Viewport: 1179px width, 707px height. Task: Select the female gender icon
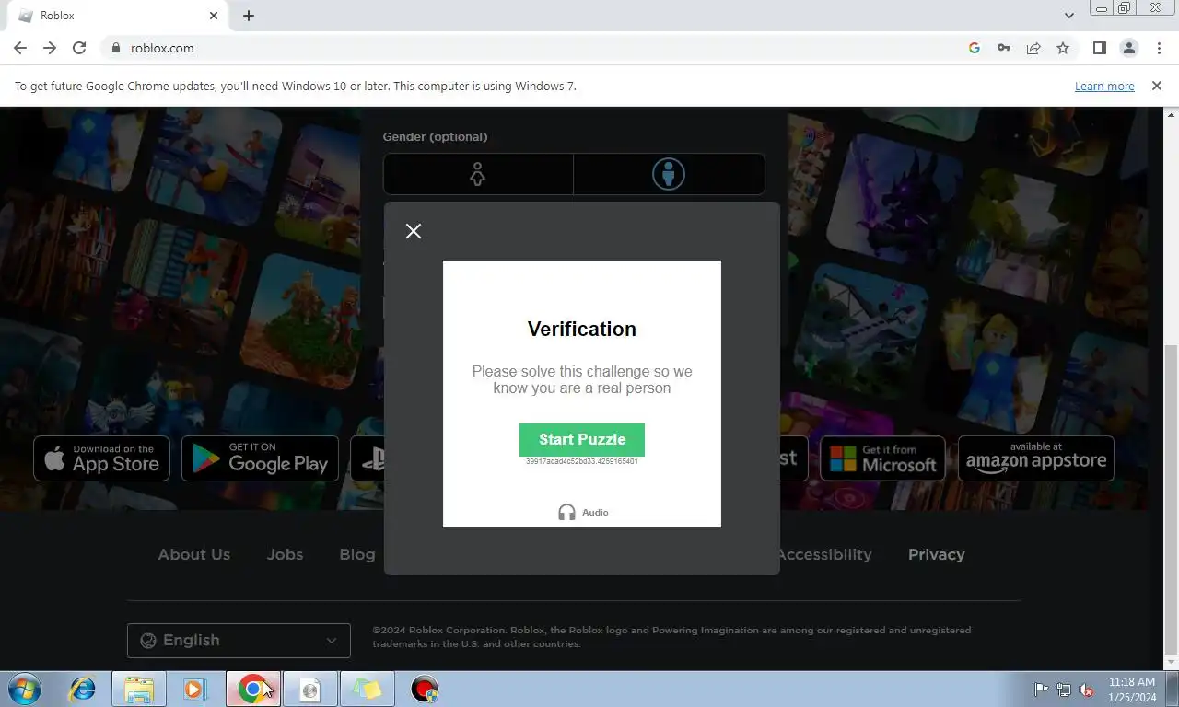point(478,174)
